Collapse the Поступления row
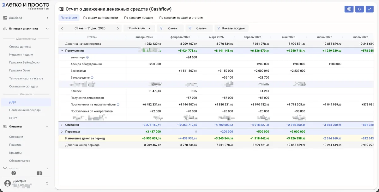379x192 pixels. (x=62, y=51)
